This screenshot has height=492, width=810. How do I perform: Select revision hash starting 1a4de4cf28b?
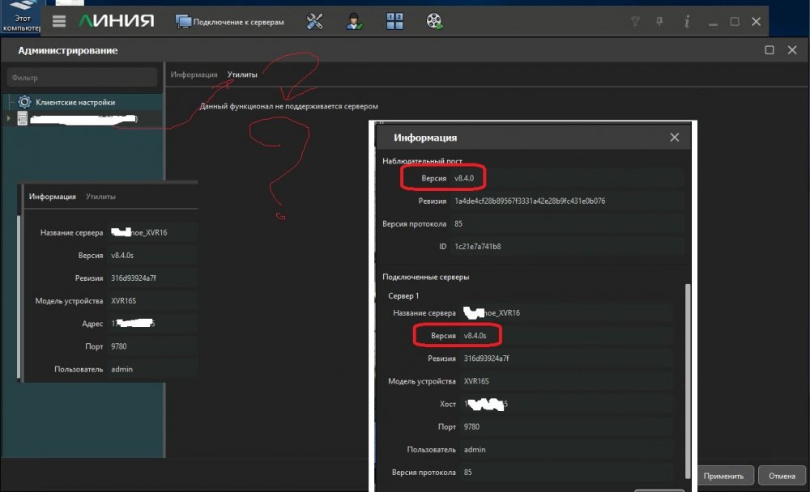coord(530,201)
